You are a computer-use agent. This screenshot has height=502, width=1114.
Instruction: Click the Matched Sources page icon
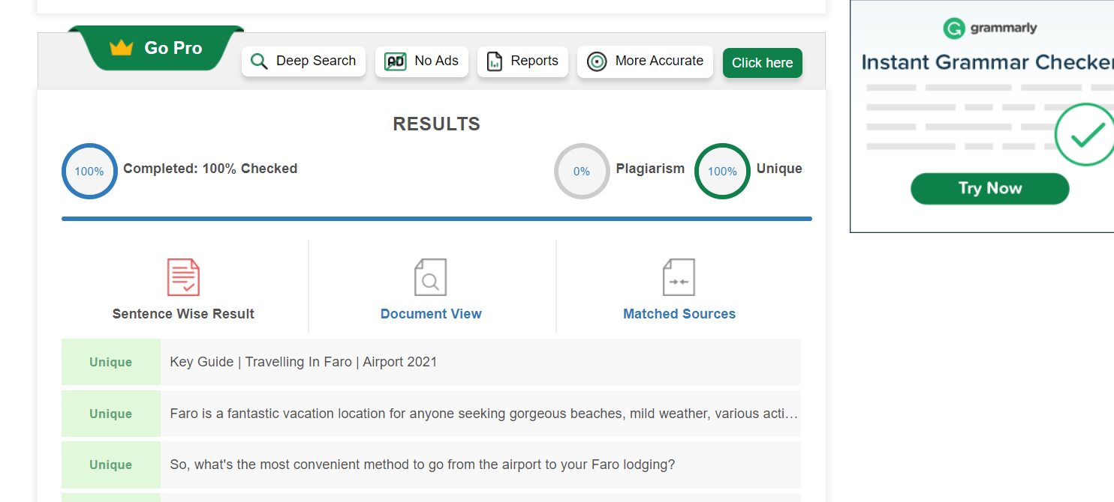tap(679, 277)
